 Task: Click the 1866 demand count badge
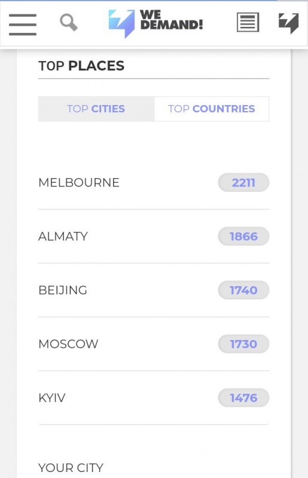[x=243, y=236]
